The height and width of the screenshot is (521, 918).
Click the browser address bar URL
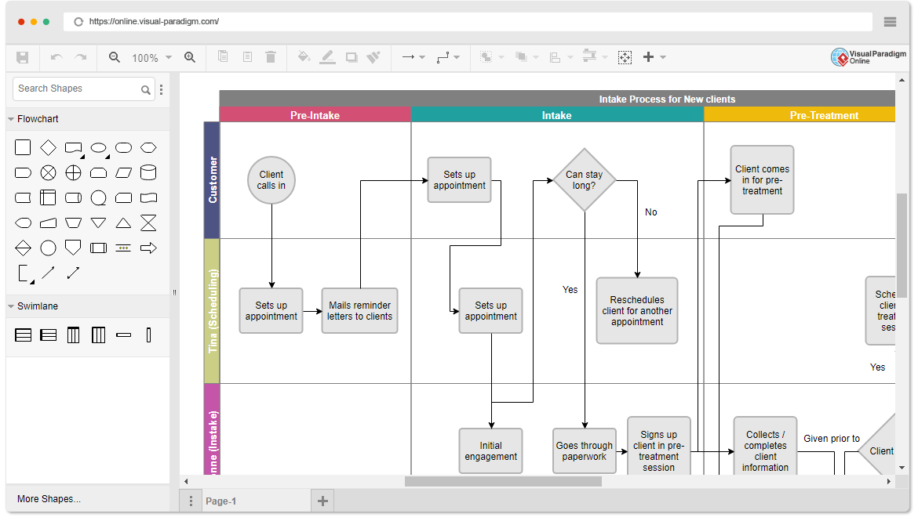(154, 22)
